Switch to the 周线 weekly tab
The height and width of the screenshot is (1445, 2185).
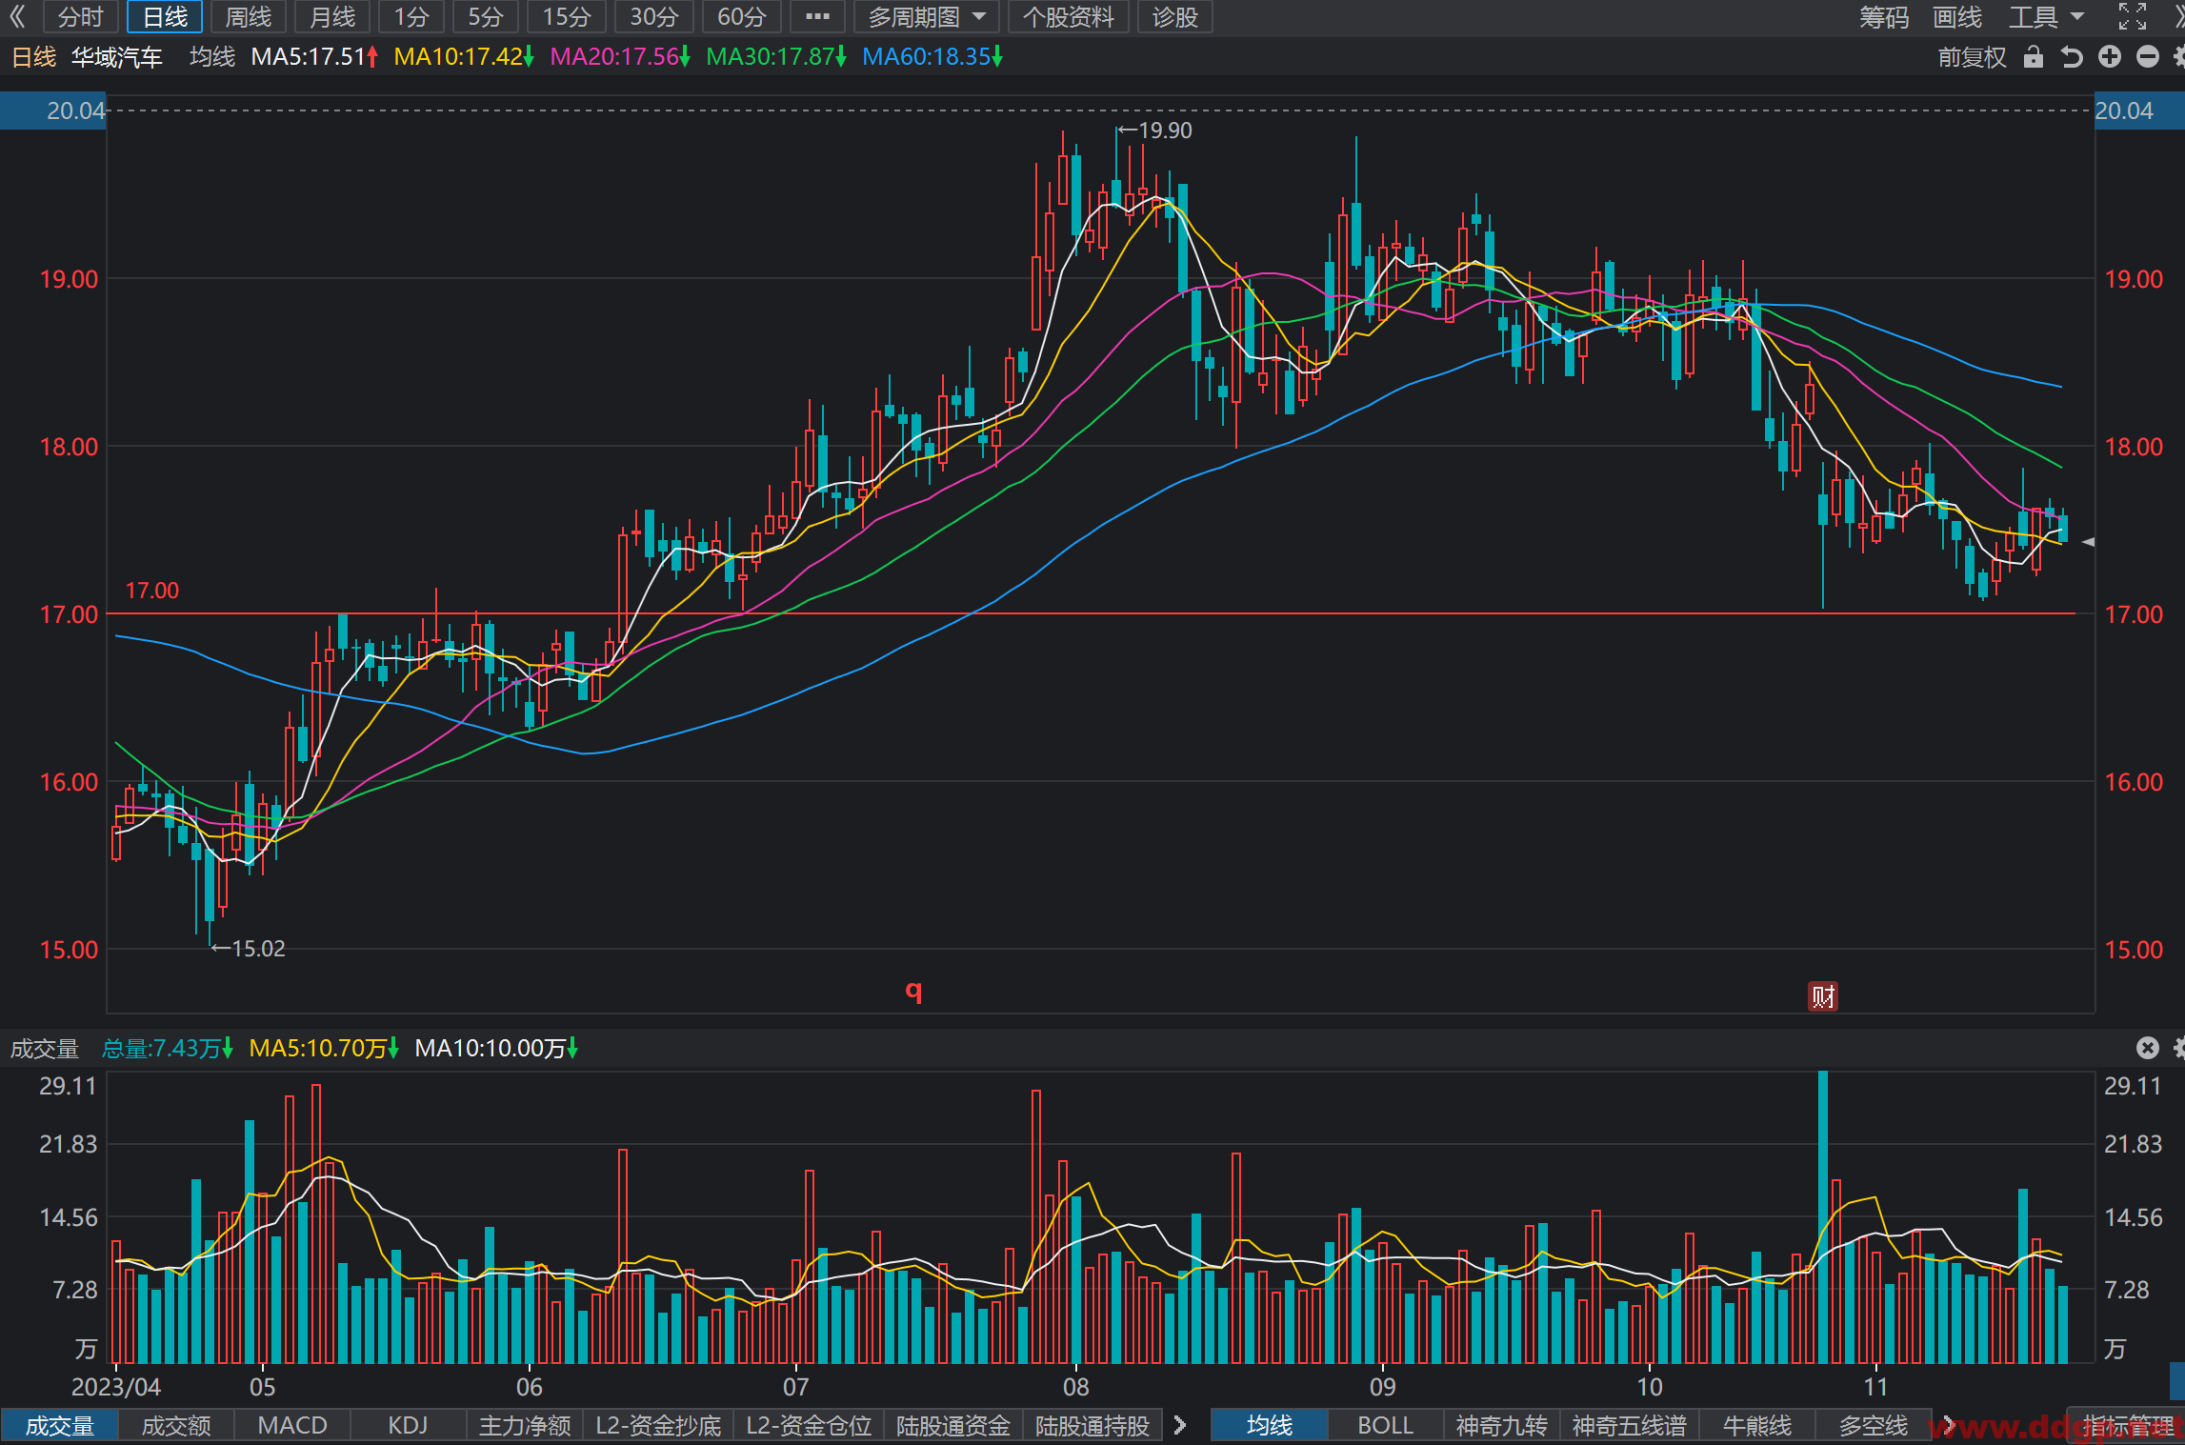click(x=248, y=17)
